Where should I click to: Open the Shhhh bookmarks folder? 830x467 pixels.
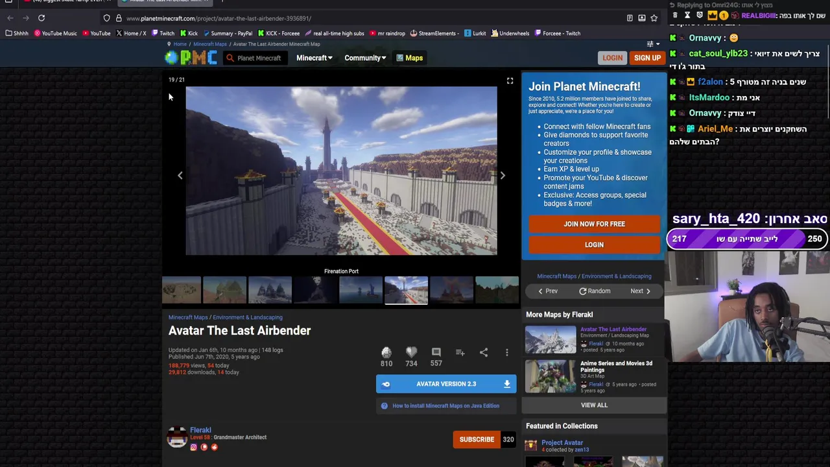click(x=18, y=33)
